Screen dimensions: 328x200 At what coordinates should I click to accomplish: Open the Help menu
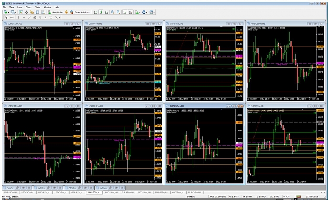tap(57, 7)
